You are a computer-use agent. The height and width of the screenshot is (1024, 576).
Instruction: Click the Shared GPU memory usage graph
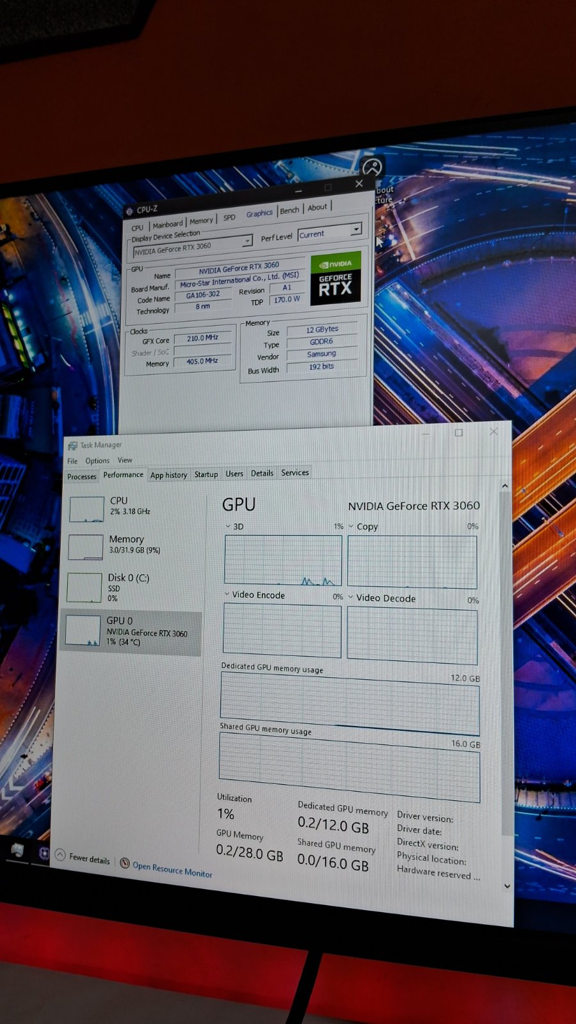349,767
